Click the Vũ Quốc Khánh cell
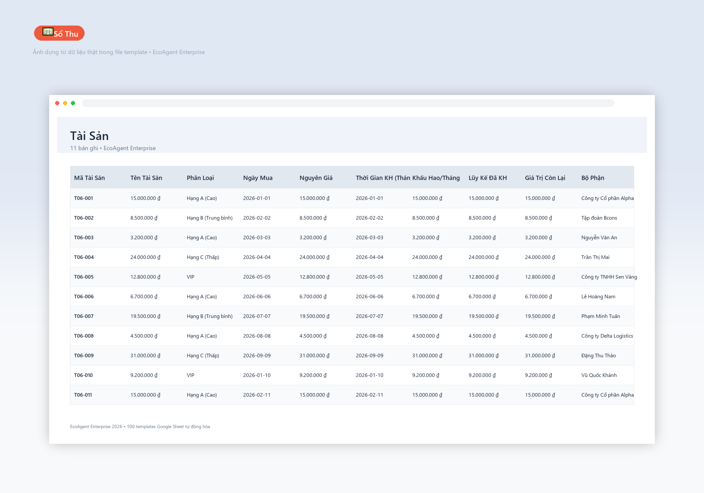This screenshot has height=493, width=704. click(599, 375)
